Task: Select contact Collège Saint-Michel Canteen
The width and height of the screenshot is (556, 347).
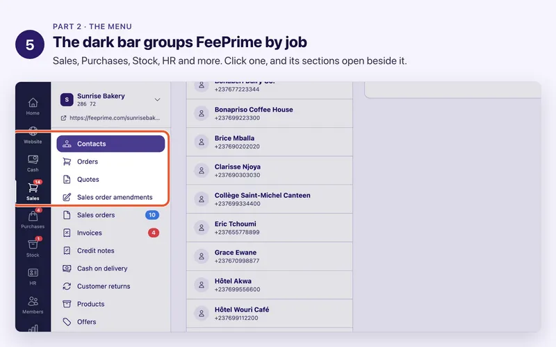Action: point(270,199)
